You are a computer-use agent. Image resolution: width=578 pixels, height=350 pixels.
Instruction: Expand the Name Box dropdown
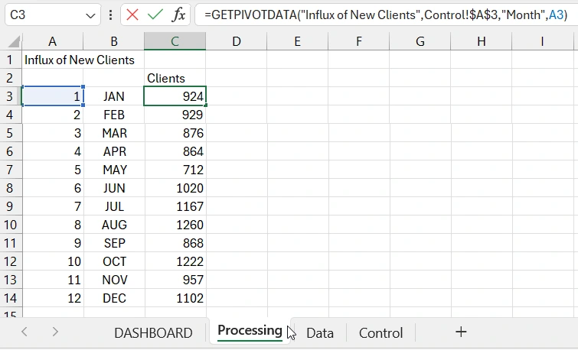click(91, 15)
